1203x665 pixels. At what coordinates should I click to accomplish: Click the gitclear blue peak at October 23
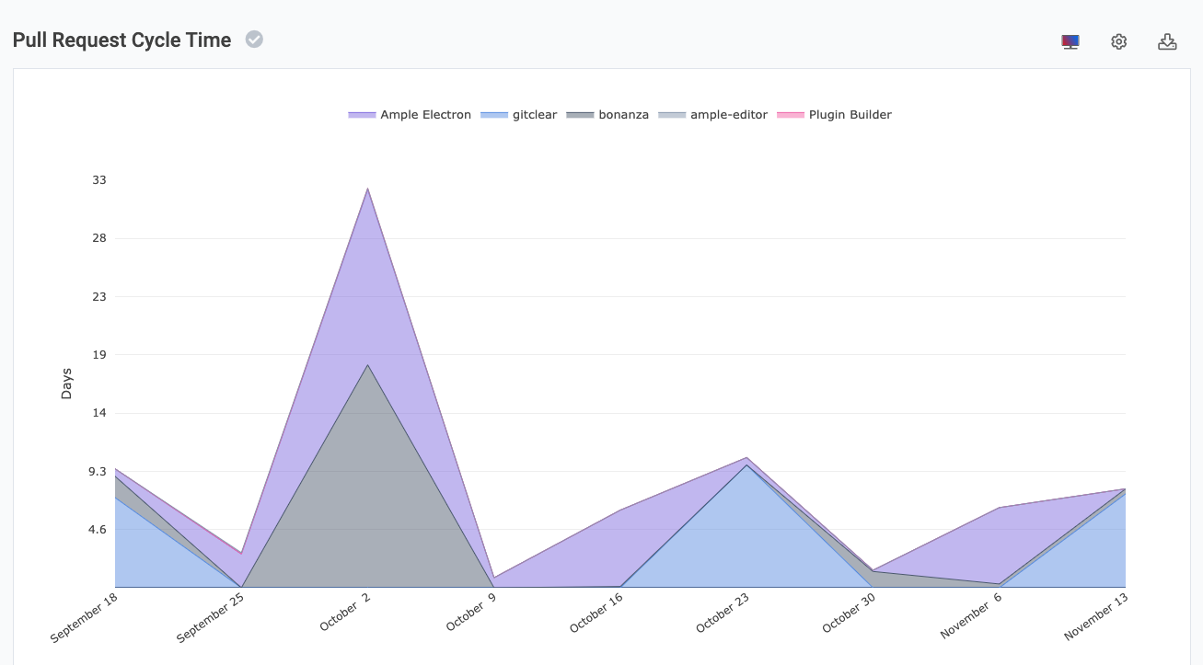coord(746,466)
